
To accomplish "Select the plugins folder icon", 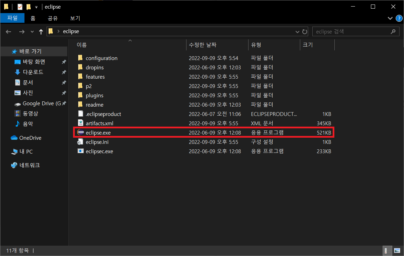I will (80, 95).
